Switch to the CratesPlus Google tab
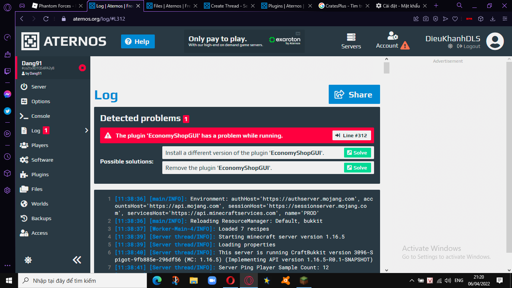This screenshot has width=512, height=288. (x=345, y=6)
